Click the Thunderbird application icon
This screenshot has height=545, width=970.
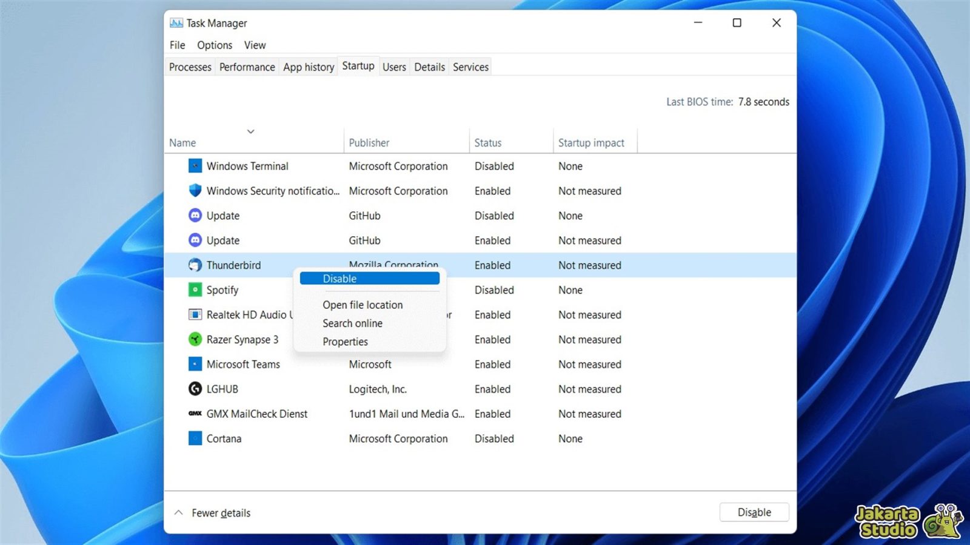[195, 265]
